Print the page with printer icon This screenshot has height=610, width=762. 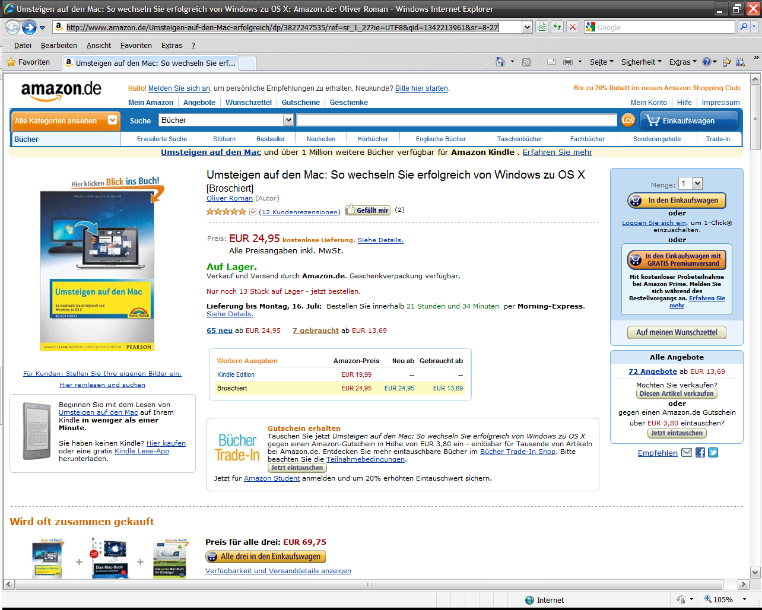pos(568,62)
